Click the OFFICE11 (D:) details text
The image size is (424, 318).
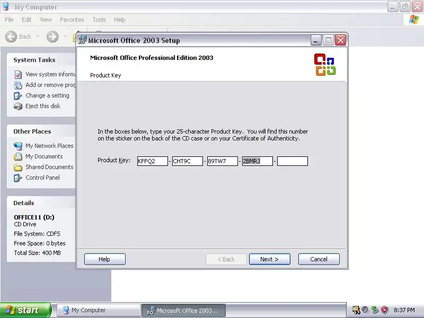pyautogui.click(x=34, y=217)
